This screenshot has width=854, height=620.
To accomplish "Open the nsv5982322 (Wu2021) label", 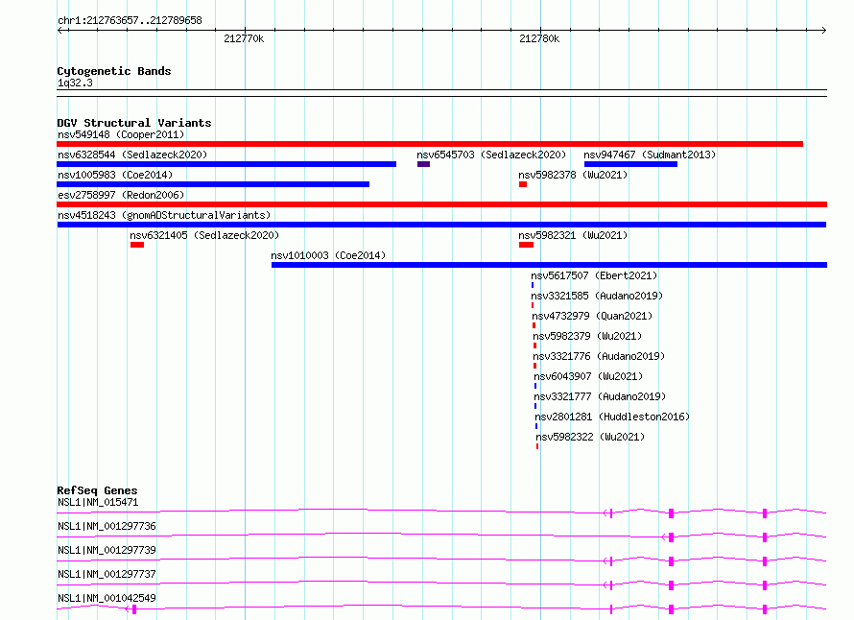I will [x=590, y=437].
